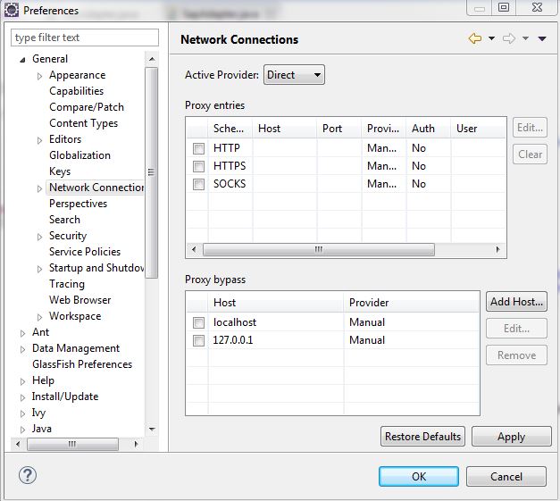Select Compare/Patch in the tree

(87, 107)
